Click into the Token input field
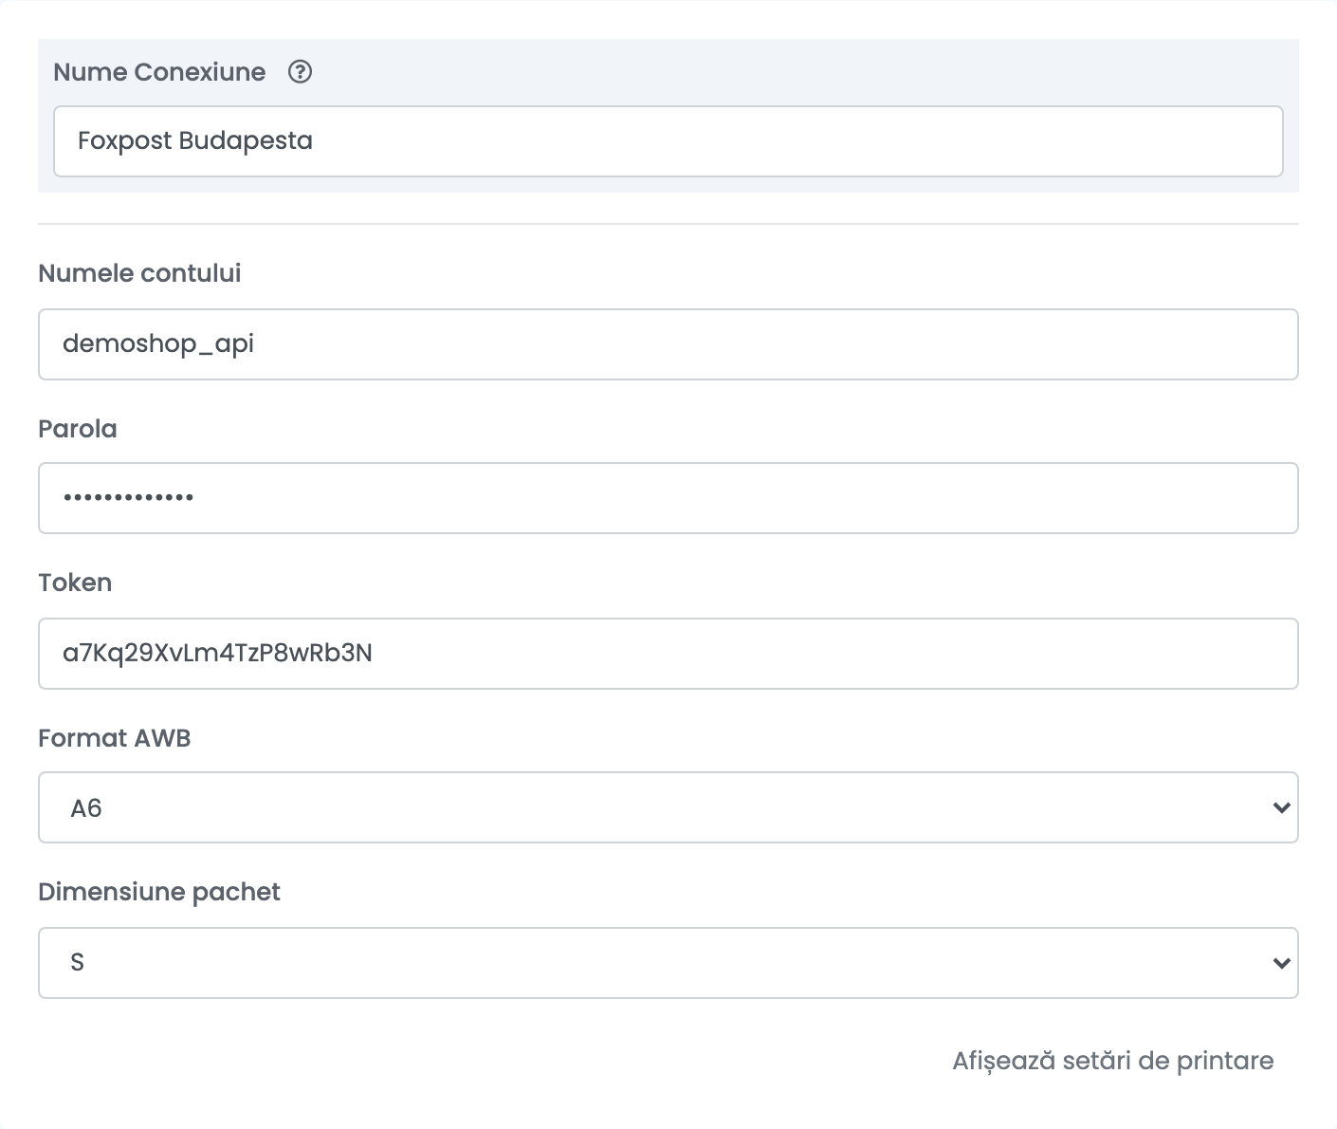The height and width of the screenshot is (1129, 1337). [668, 654]
